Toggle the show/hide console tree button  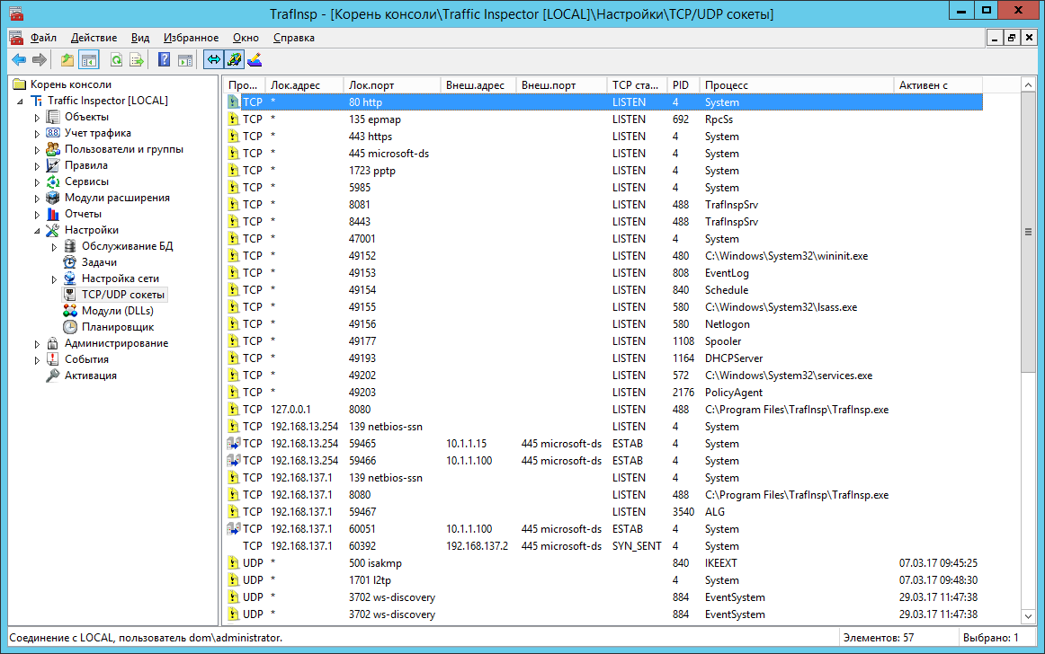[89, 60]
